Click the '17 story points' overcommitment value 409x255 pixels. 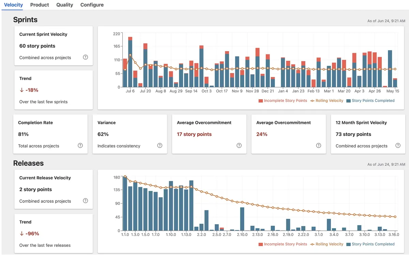coord(194,134)
